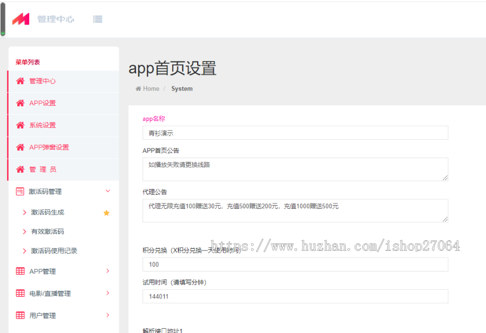Focus the 试用时间 input with 144011
Screen dimensions: 486x333
(295, 296)
